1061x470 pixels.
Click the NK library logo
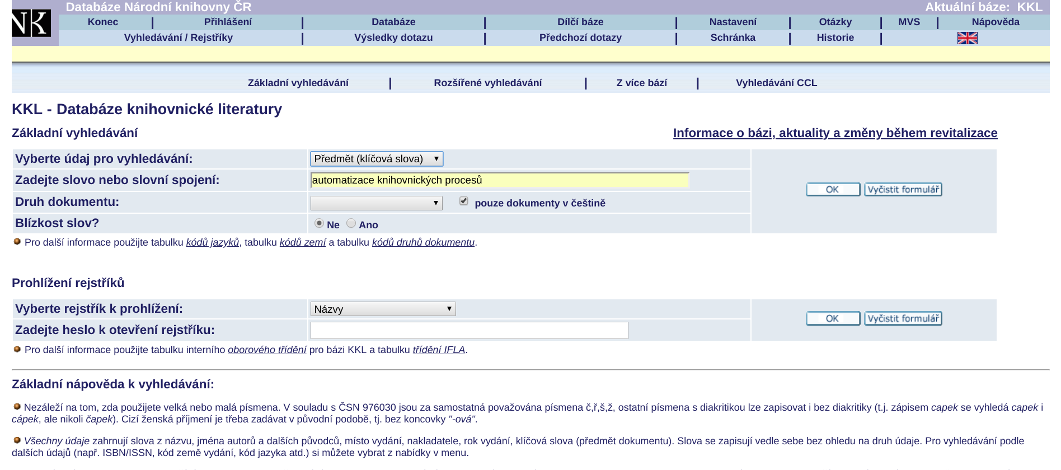[31, 23]
